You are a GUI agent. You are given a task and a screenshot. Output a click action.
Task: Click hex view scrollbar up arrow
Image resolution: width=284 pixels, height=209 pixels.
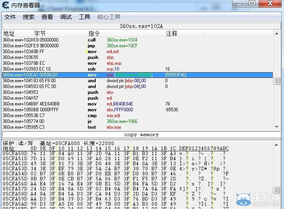277,145
